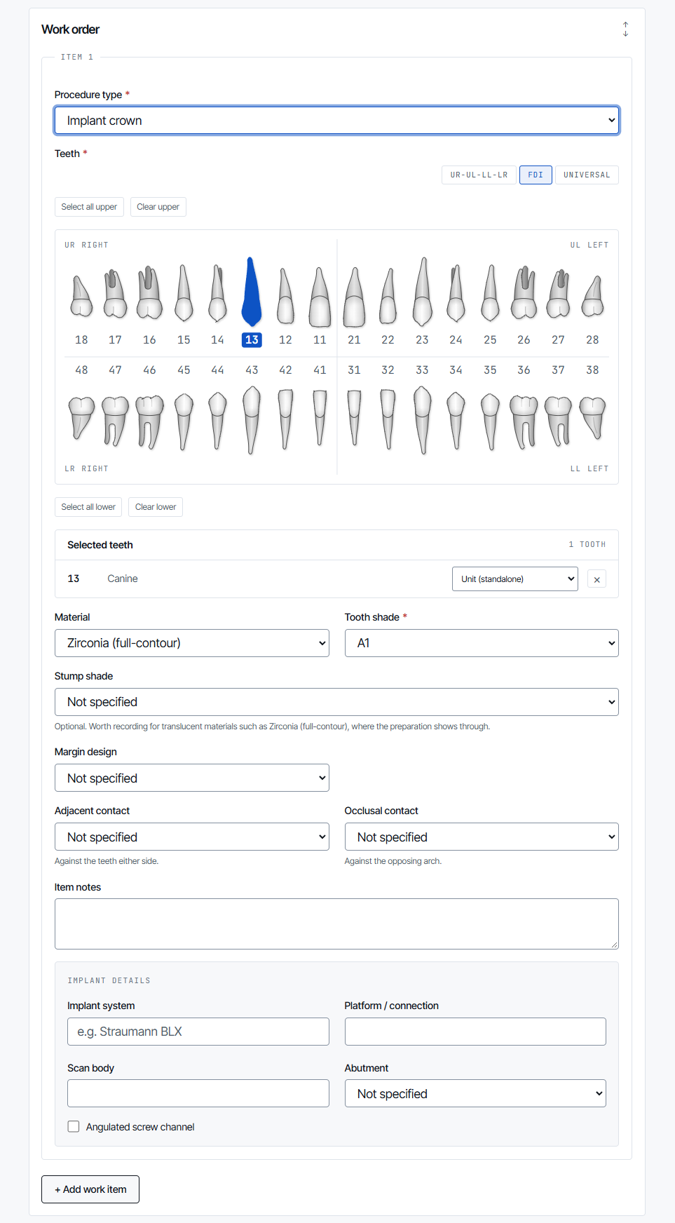This screenshot has height=1223, width=675.
Task: Select lower left canine 33
Action: click(x=422, y=409)
